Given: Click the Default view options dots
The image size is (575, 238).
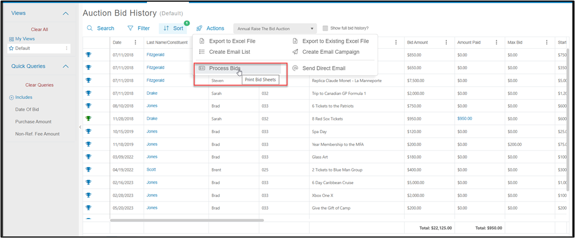Looking at the screenshot, I should [x=67, y=48].
